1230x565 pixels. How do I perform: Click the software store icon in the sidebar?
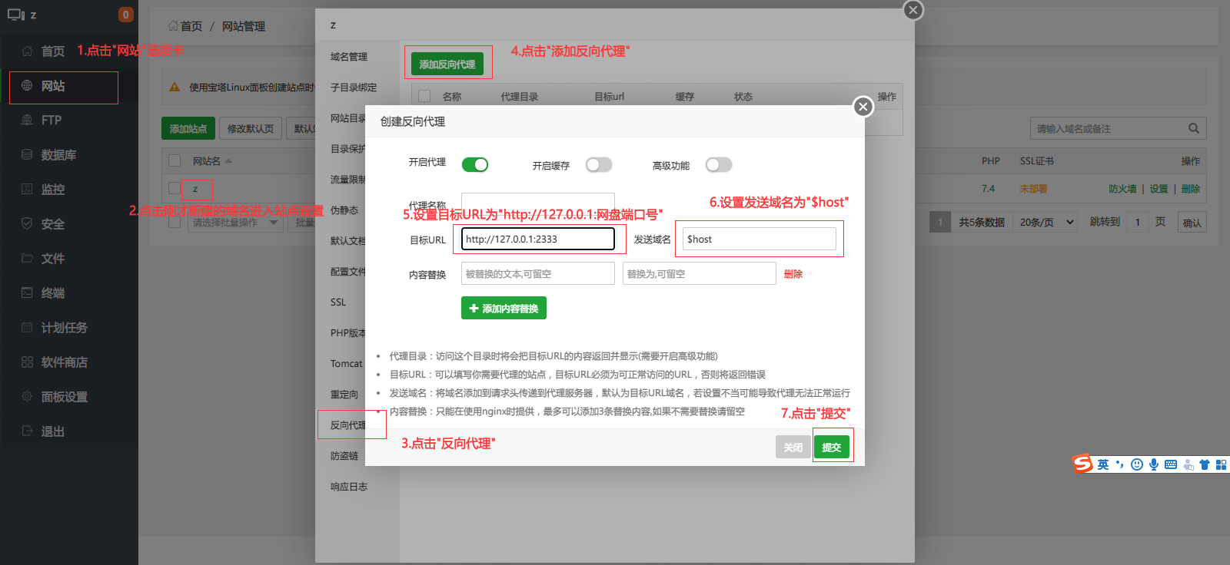pyautogui.click(x=27, y=362)
